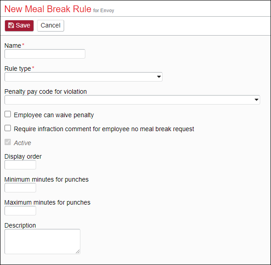Click the "New Meal Break Rule" heading

(47, 9)
